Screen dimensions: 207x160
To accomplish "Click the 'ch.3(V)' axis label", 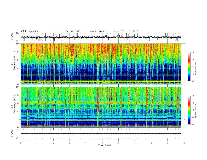I will coord(13,134).
